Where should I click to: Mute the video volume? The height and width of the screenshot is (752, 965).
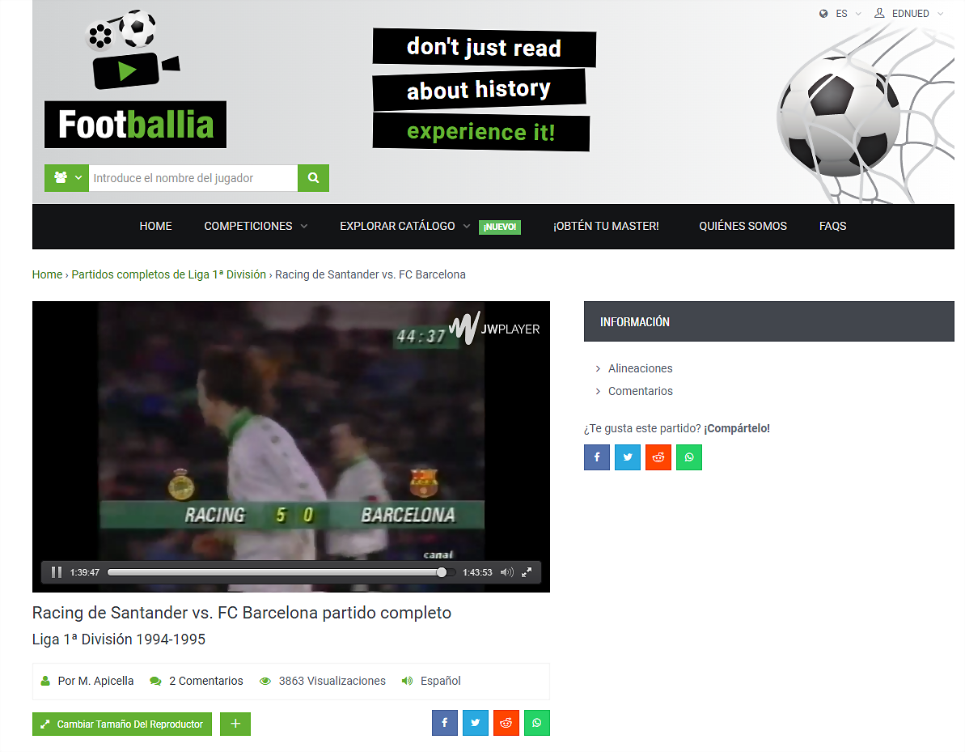506,572
